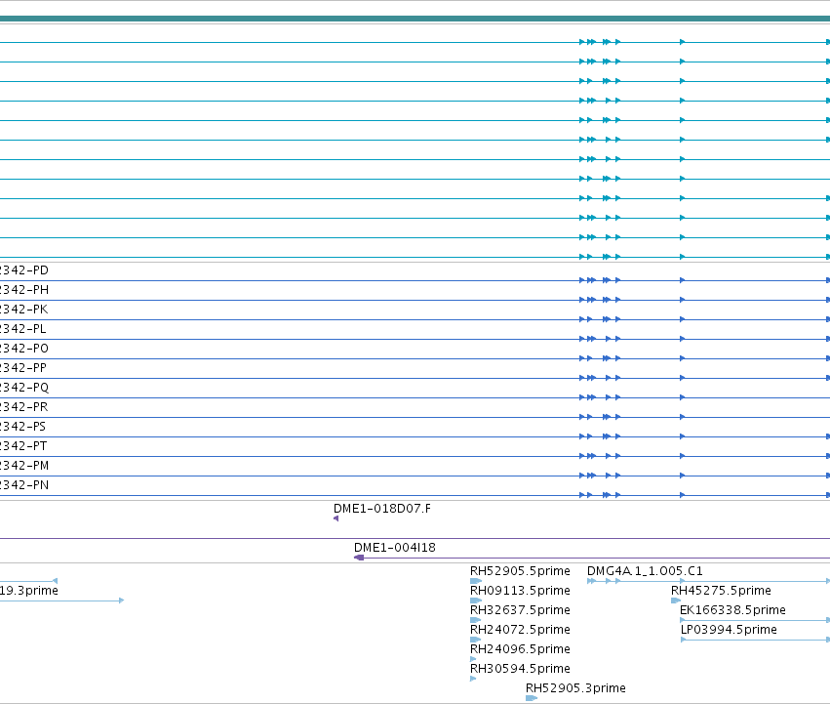Select the feature glyph under RH45275.5prime
Screen dimensions: 830x704
click(x=676, y=600)
